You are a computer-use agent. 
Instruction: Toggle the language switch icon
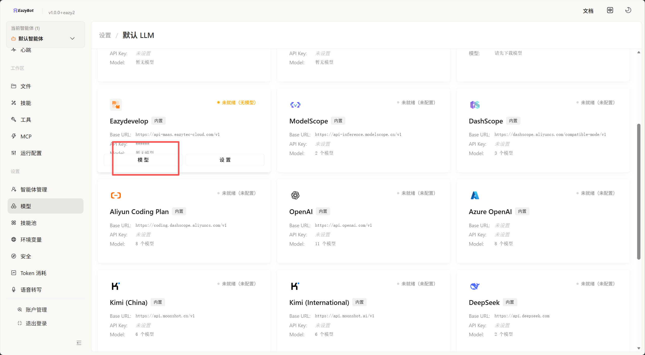610,10
